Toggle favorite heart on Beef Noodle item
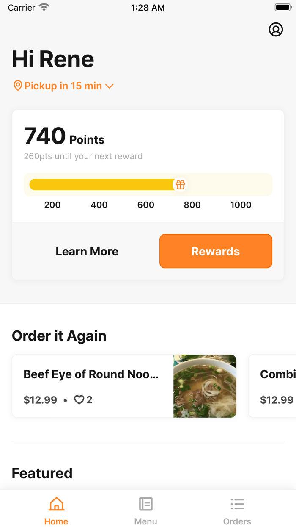 [x=80, y=399]
